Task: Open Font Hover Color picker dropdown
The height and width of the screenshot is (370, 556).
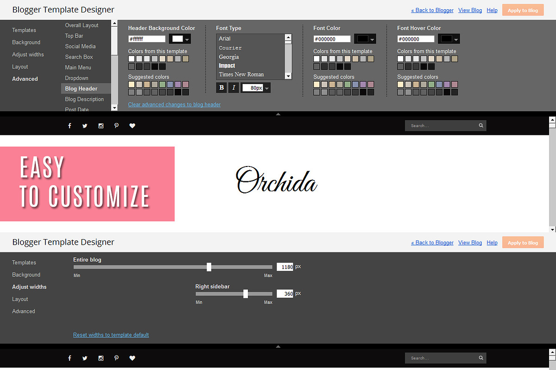Action: [x=449, y=39]
